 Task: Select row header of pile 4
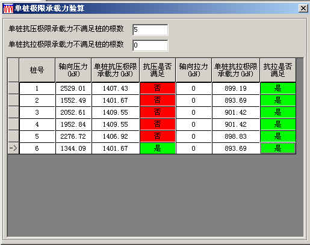pyautogui.click(x=13, y=124)
